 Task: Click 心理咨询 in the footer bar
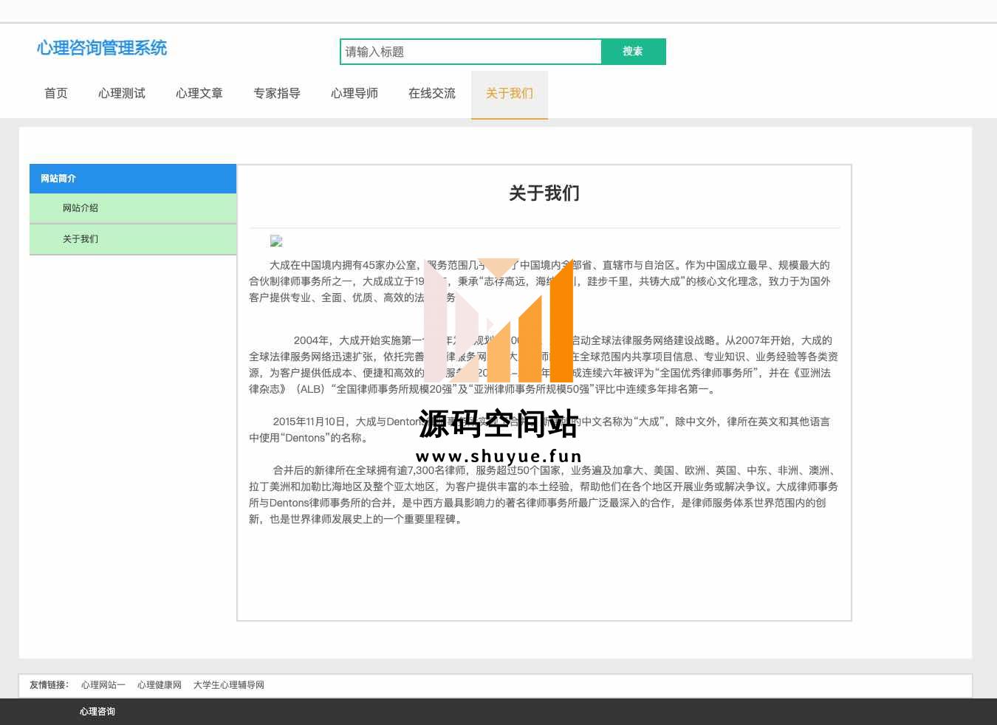97,712
